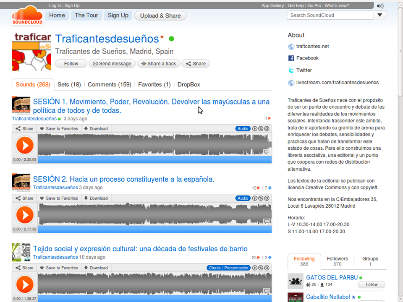The height and width of the screenshot is (302, 403).
Task: Switch to the Groups tab
Action: click(370, 261)
